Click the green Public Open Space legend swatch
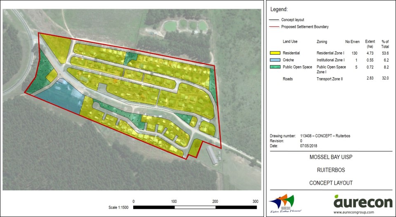396x217 pixels. pos(275,67)
